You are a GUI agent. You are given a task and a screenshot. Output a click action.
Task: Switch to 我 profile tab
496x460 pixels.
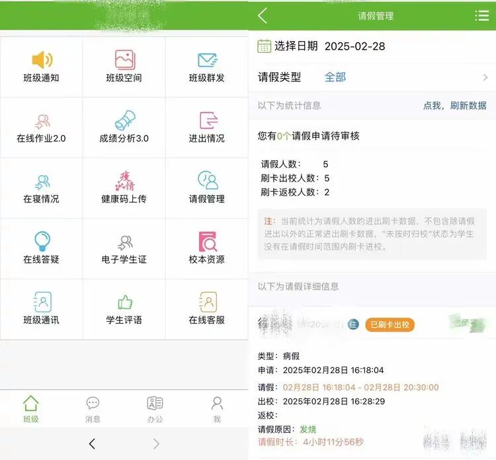point(217,410)
